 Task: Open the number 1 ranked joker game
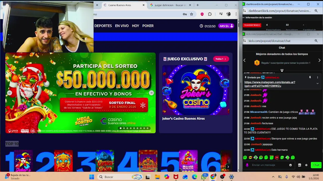click(23, 161)
